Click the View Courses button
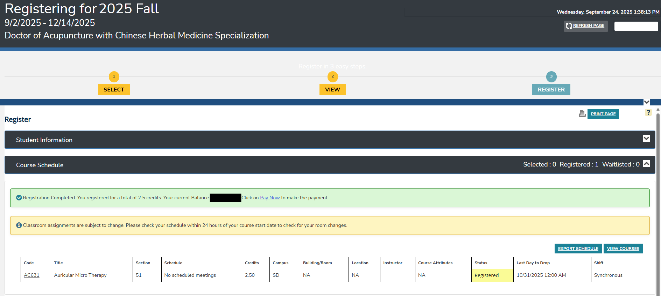The width and height of the screenshot is (661, 296). (623, 249)
